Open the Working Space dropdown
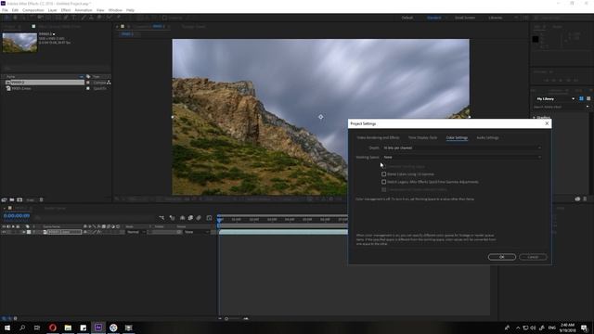 click(x=462, y=157)
